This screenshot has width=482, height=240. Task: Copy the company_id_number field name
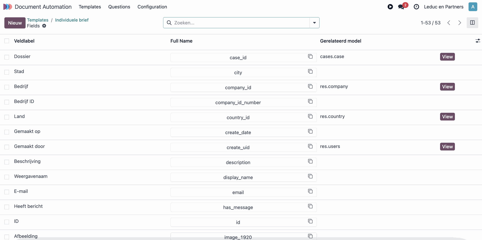point(310,101)
